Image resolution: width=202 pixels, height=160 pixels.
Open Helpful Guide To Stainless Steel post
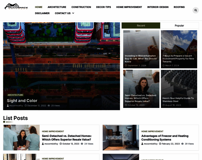click(178, 100)
